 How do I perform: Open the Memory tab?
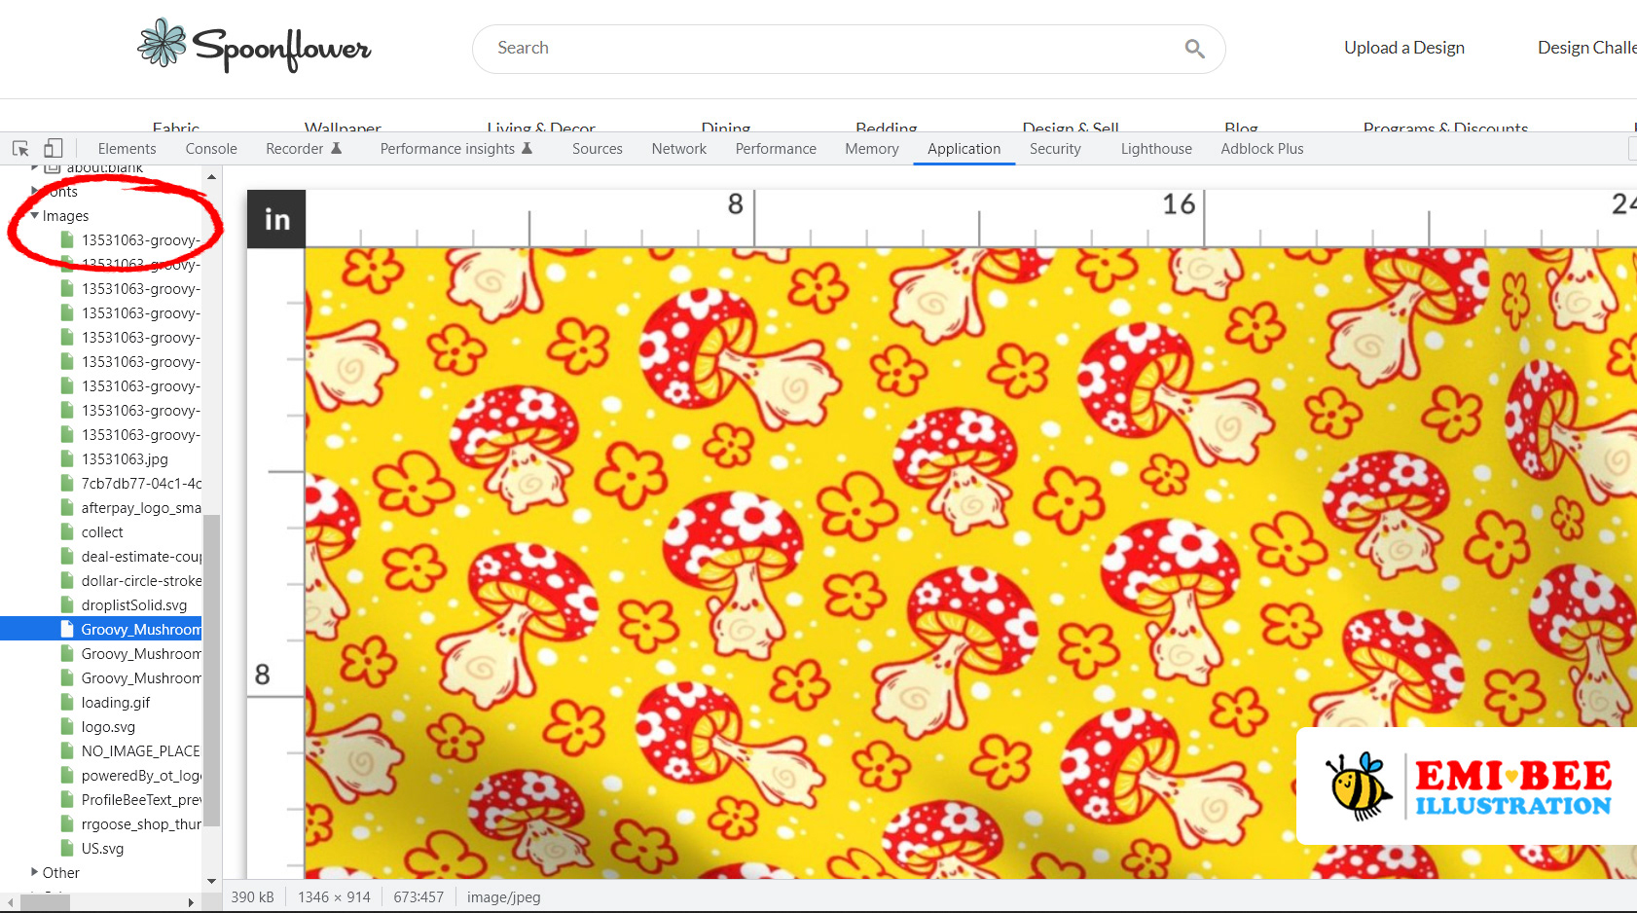[x=872, y=149]
